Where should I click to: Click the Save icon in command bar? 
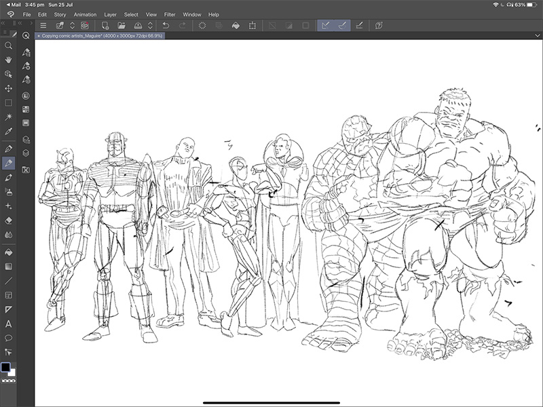(x=138, y=25)
